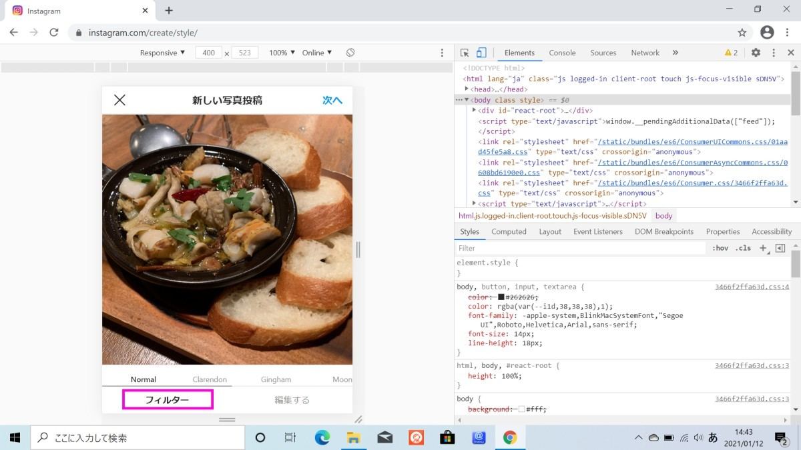Toggle the :hov element state button
Viewport: 801px width, 450px height.
(720, 248)
